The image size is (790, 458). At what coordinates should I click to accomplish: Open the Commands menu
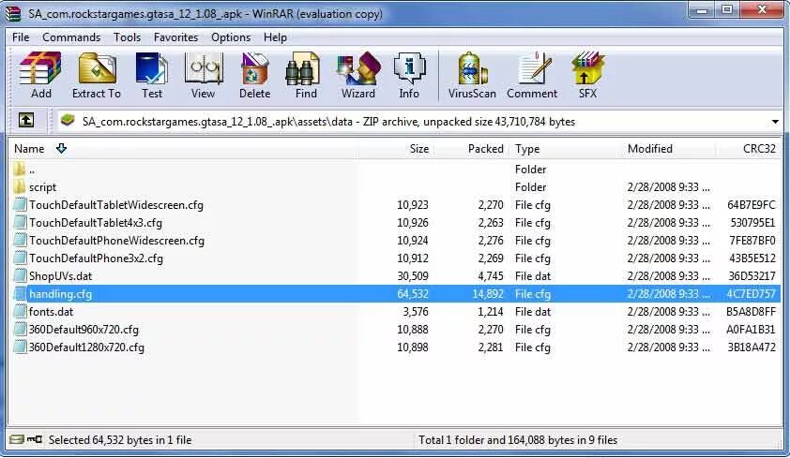pos(71,37)
